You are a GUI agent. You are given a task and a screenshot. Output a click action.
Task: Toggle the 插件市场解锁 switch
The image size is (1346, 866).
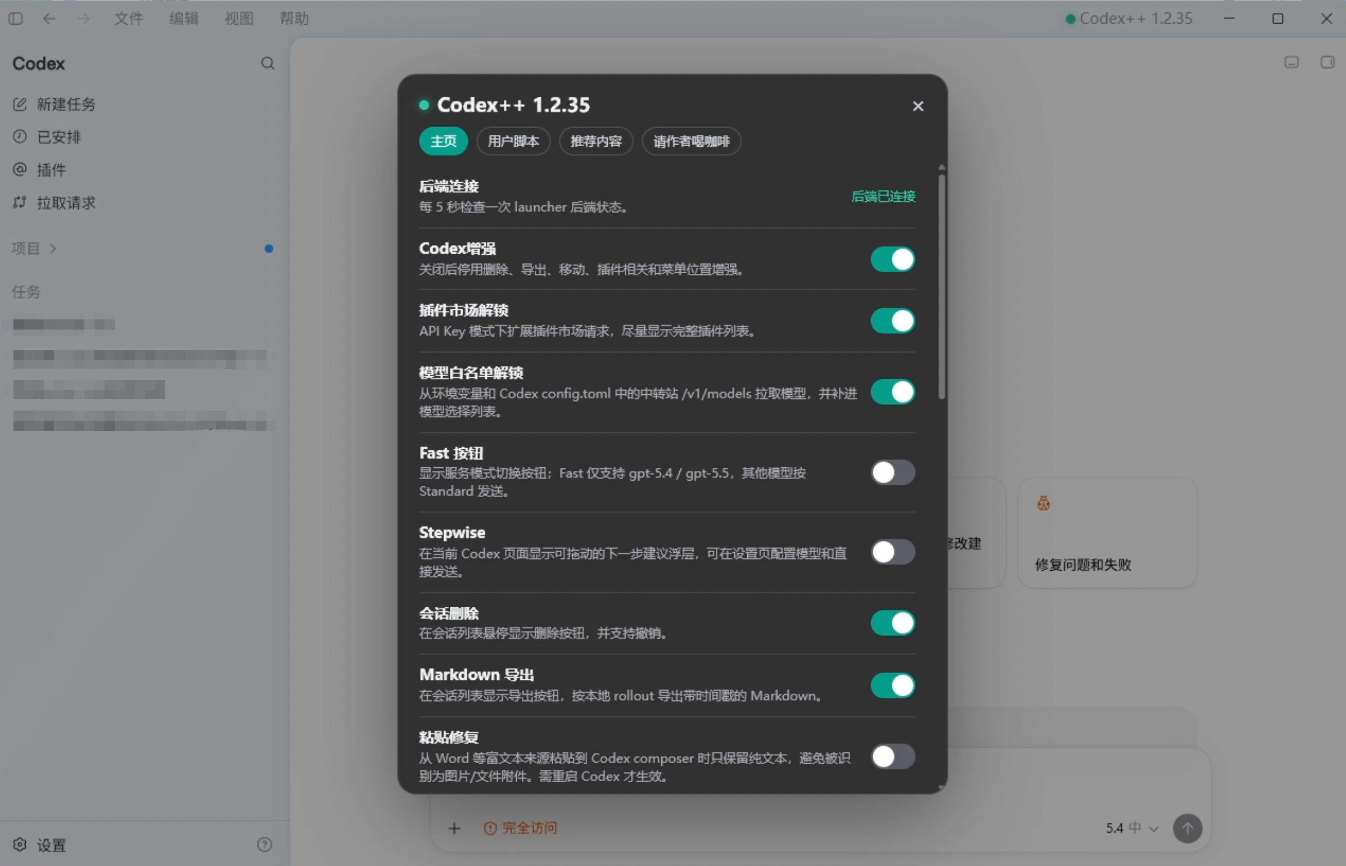point(893,321)
